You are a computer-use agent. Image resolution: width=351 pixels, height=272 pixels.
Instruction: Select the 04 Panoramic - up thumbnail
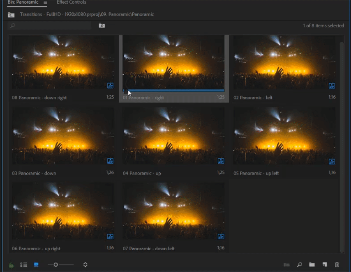pyautogui.click(x=173, y=136)
